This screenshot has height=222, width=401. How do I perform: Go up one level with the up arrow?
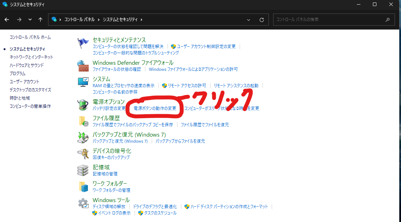click(x=40, y=20)
